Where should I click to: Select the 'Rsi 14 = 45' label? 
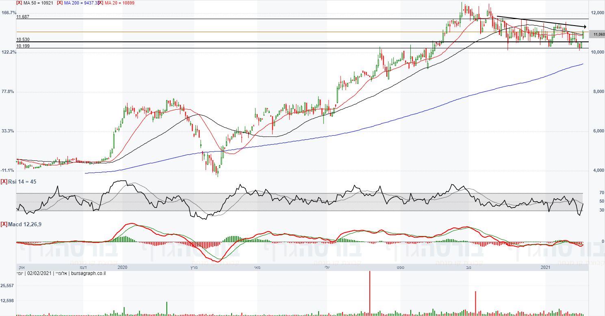pos(22,182)
